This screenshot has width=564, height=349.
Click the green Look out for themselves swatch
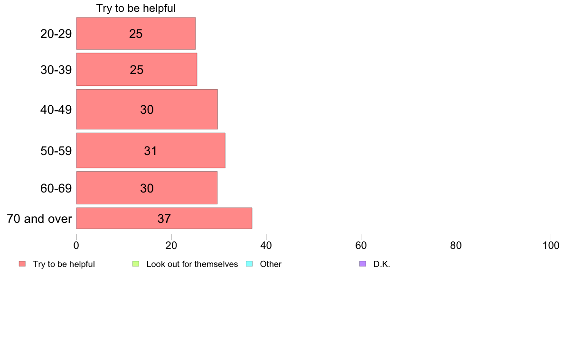136,264
